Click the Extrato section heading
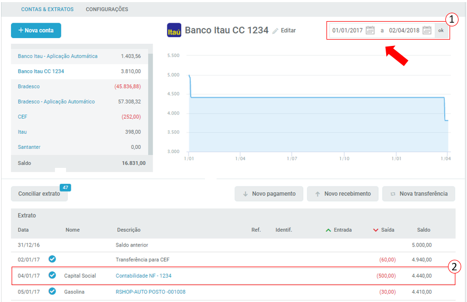Image resolution: width=467 pixels, height=302 pixels. pyautogui.click(x=27, y=215)
